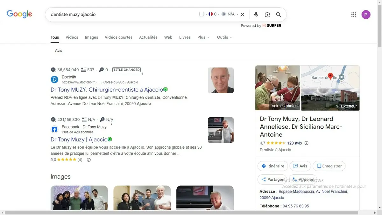This screenshot has height=215, width=382.
Task: Expand the Plus dropdown menu
Action: pos(203,37)
